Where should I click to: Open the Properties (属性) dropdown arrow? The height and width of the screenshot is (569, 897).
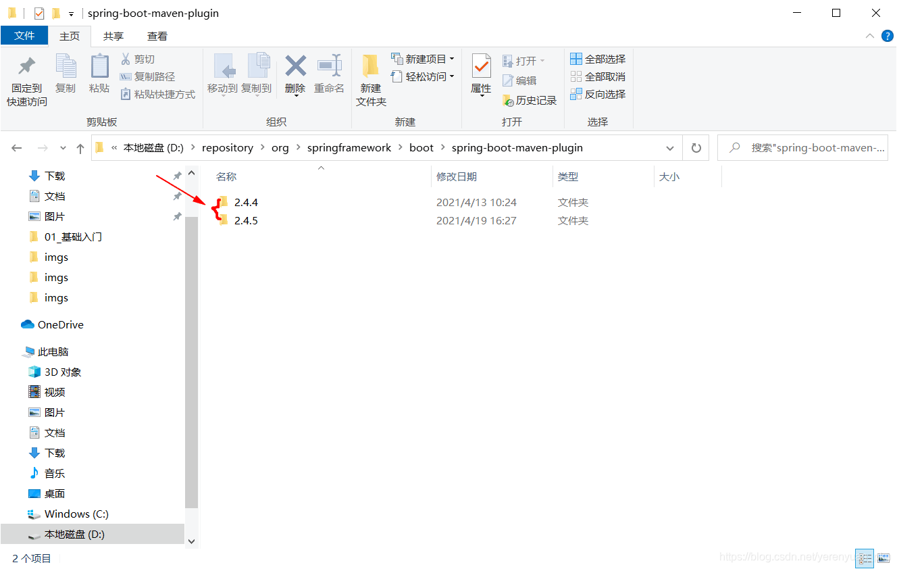[481, 96]
